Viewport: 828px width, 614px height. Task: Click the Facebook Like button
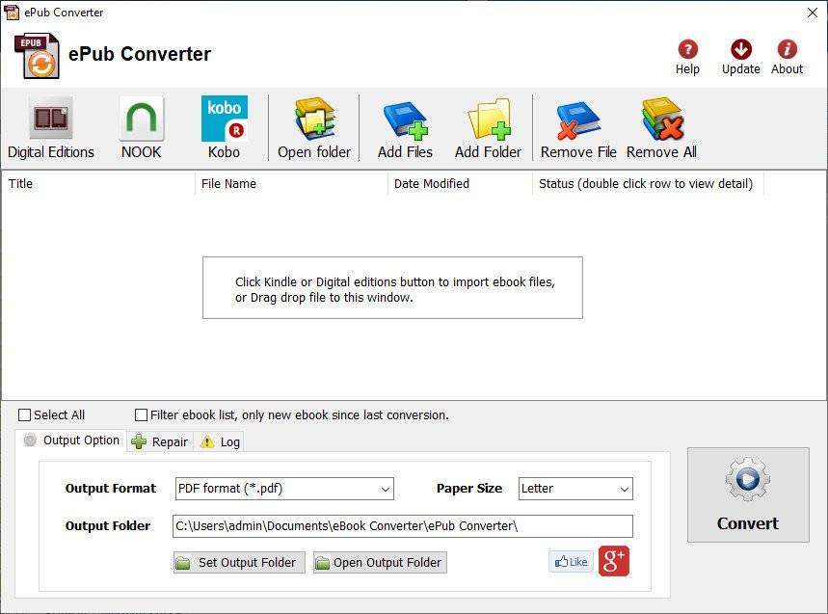[572, 562]
